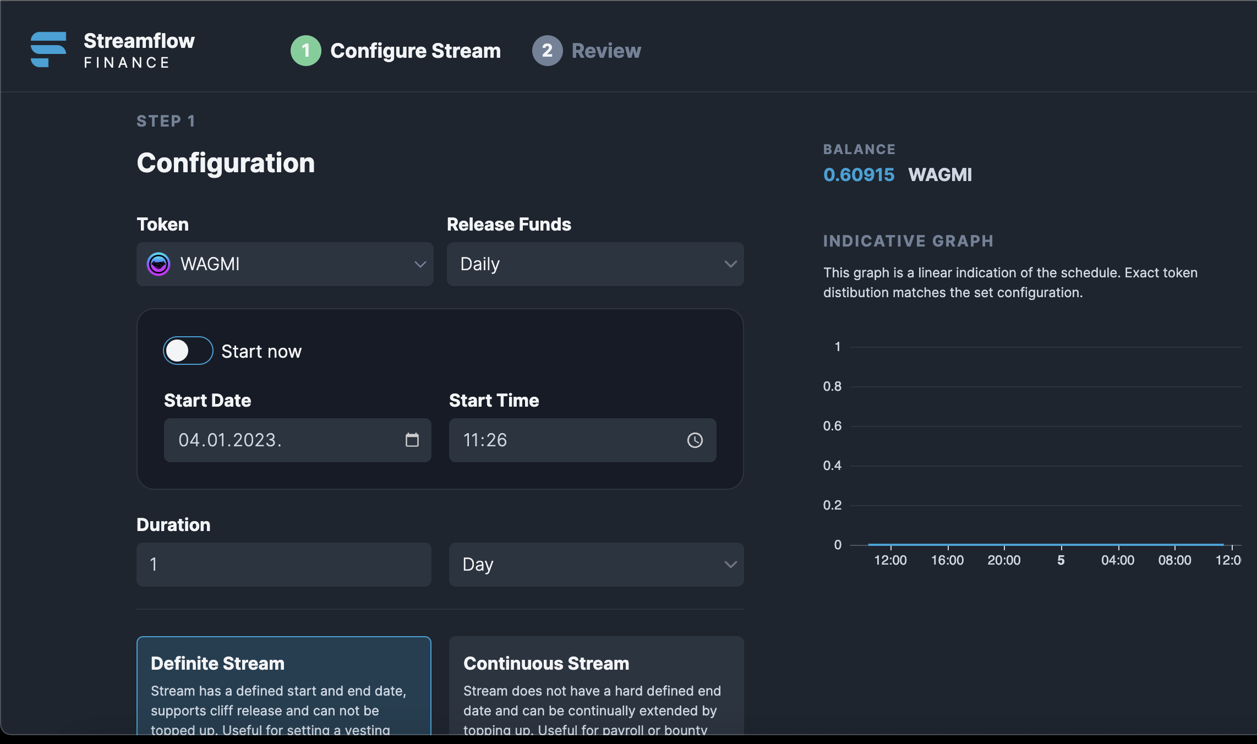Open the clock icon in Start Time

[695, 440]
